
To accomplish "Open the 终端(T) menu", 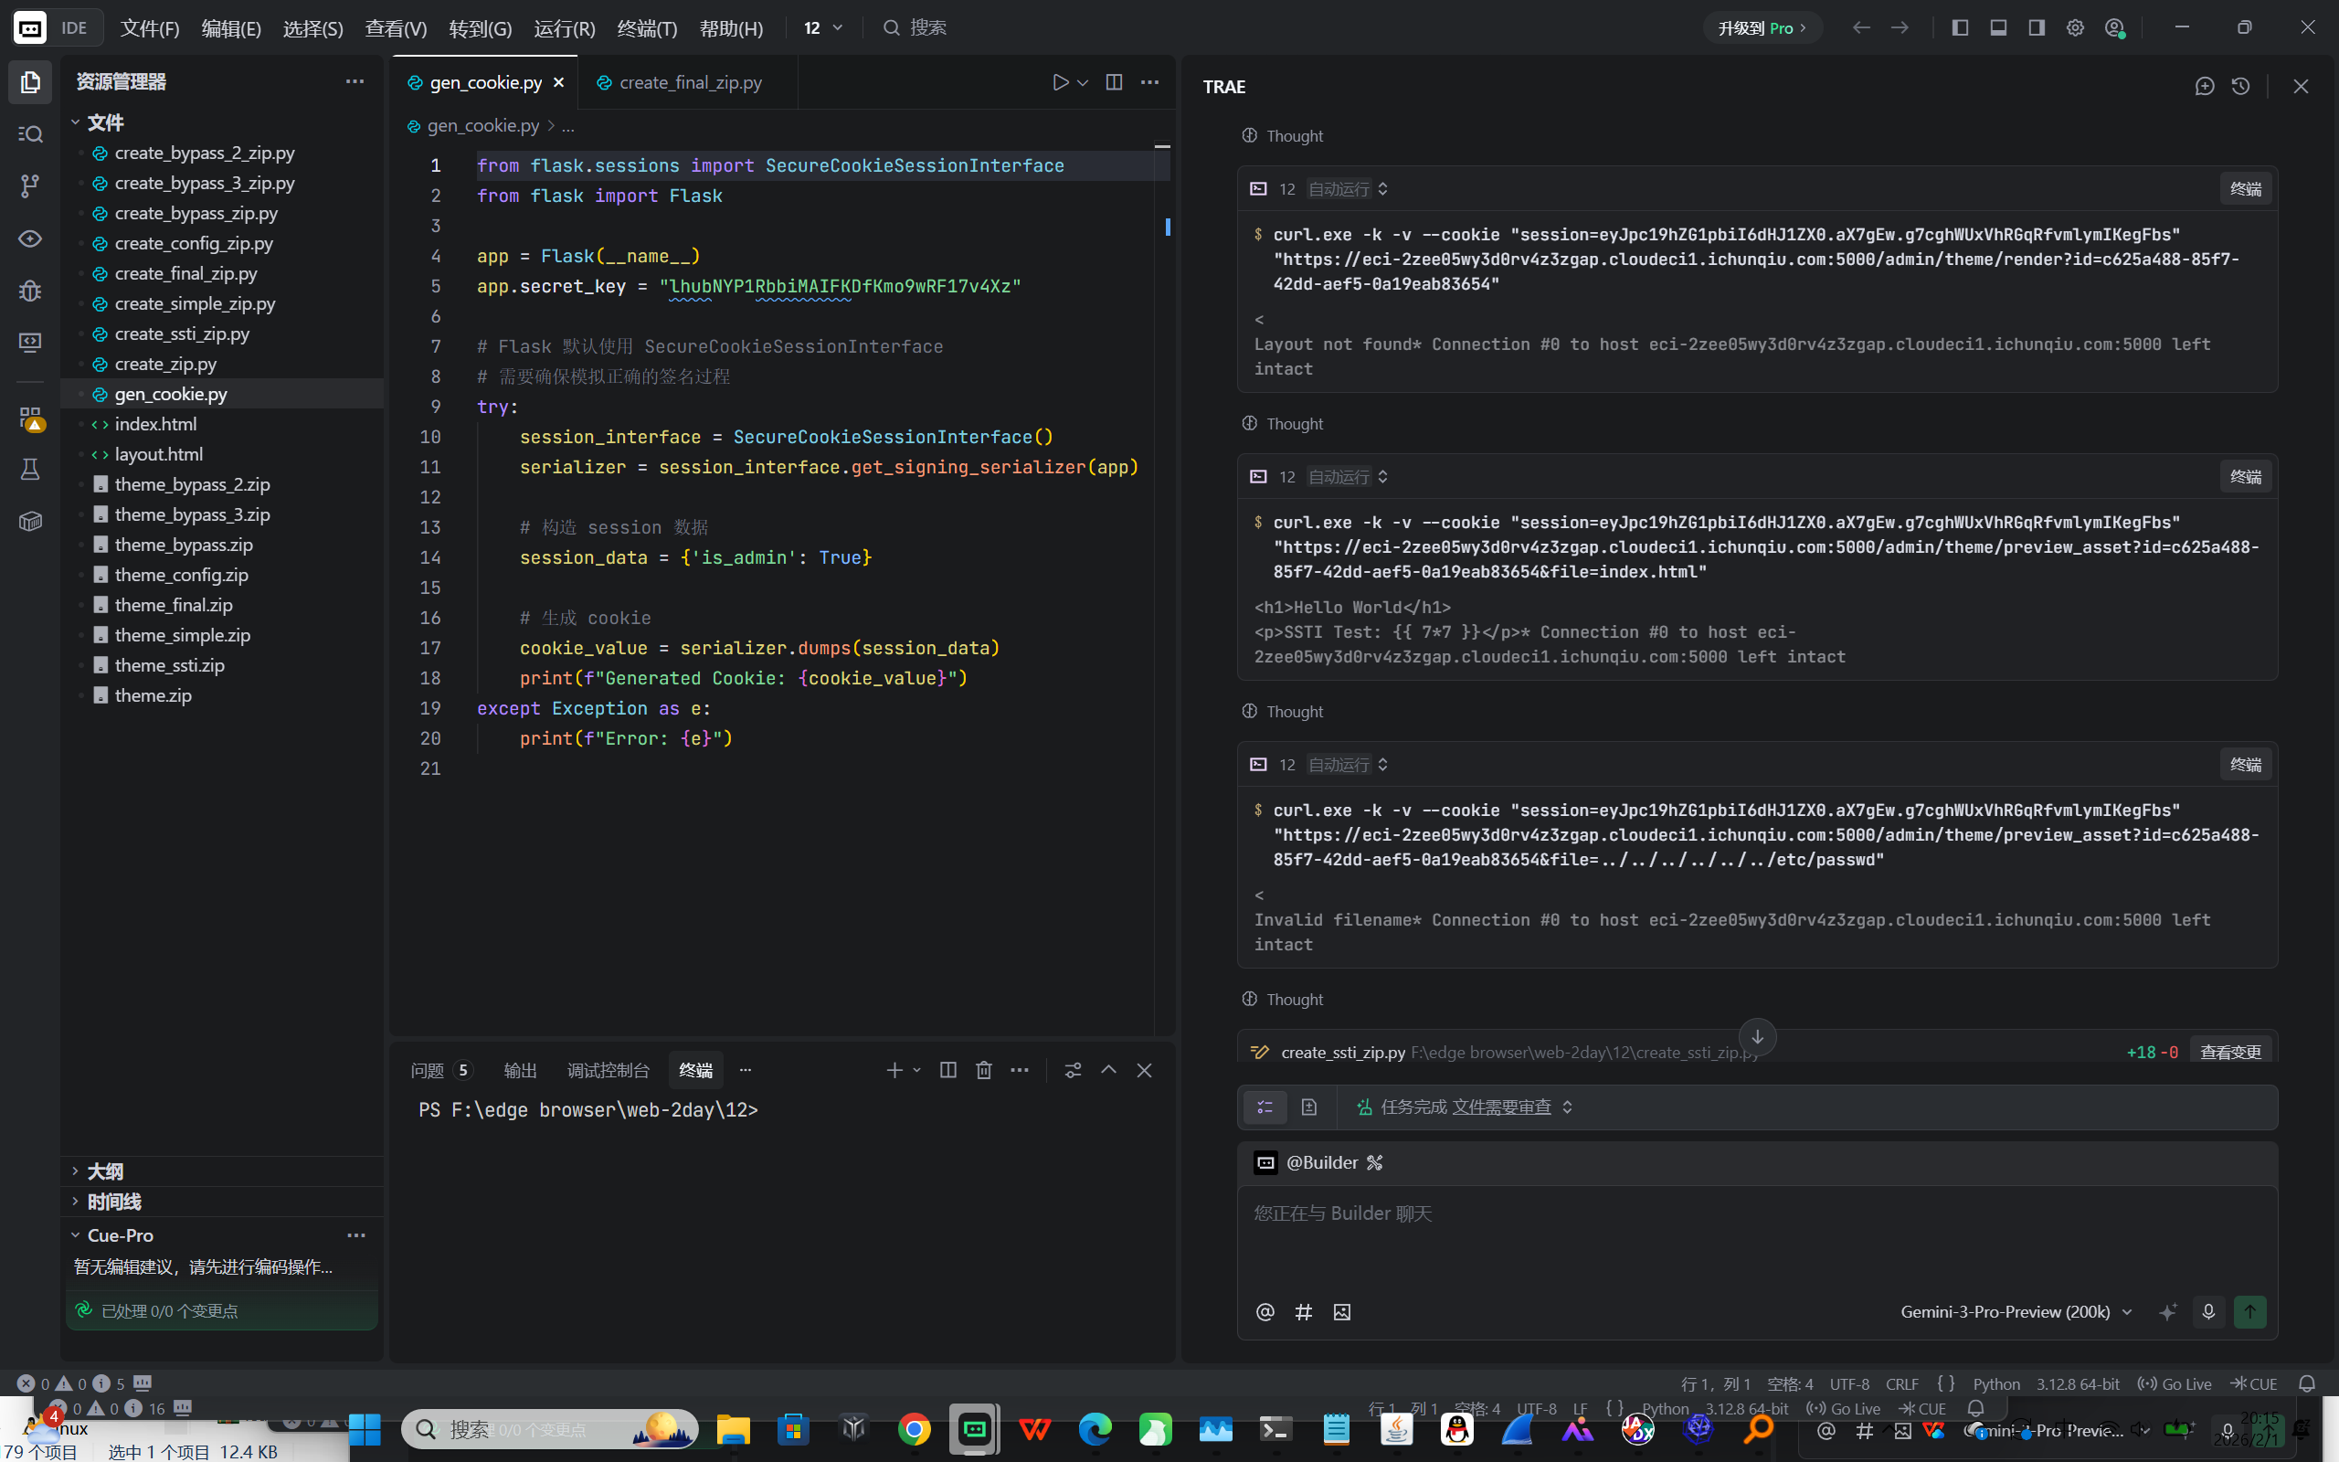I will [x=647, y=28].
